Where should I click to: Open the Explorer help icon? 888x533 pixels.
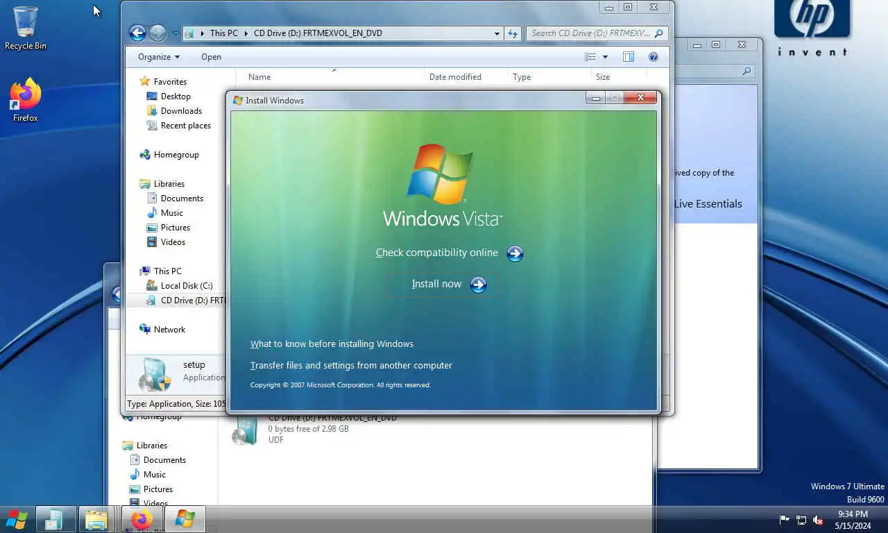click(653, 57)
